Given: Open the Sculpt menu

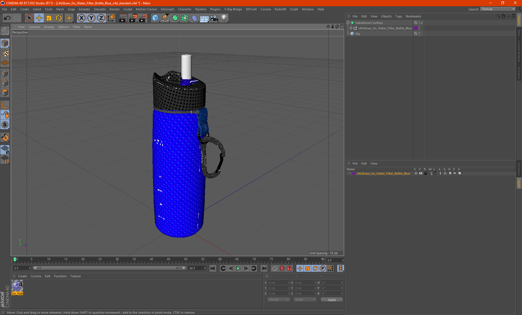Looking at the screenshot, I should (x=128, y=9).
